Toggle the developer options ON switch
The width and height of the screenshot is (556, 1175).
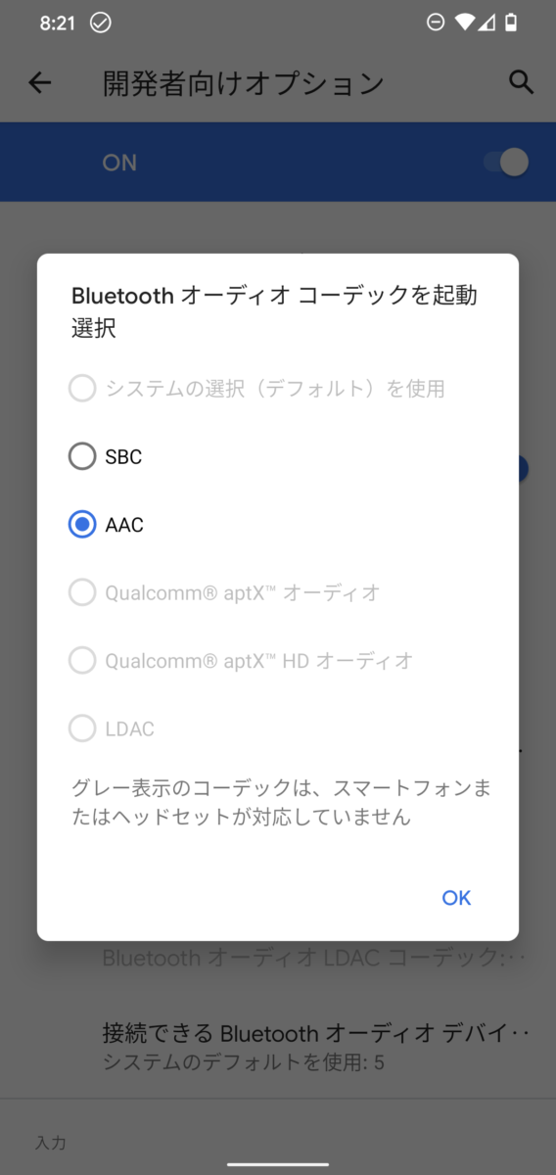coord(506,163)
